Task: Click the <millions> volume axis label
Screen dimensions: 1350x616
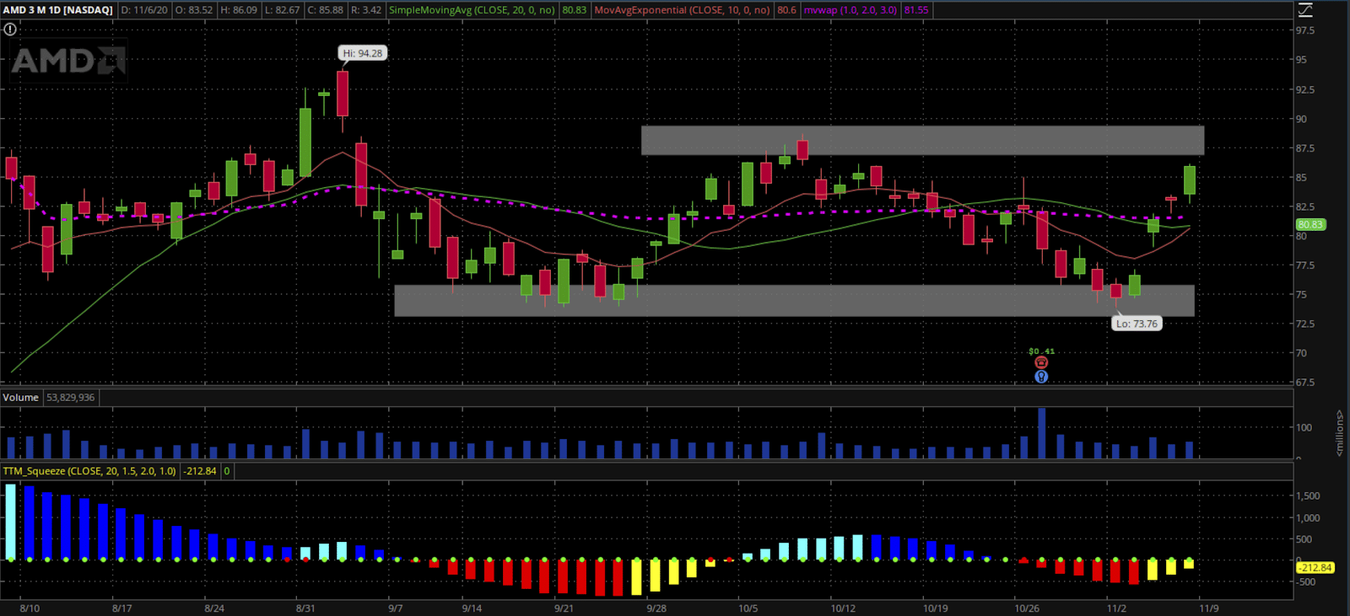Action: [1339, 433]
